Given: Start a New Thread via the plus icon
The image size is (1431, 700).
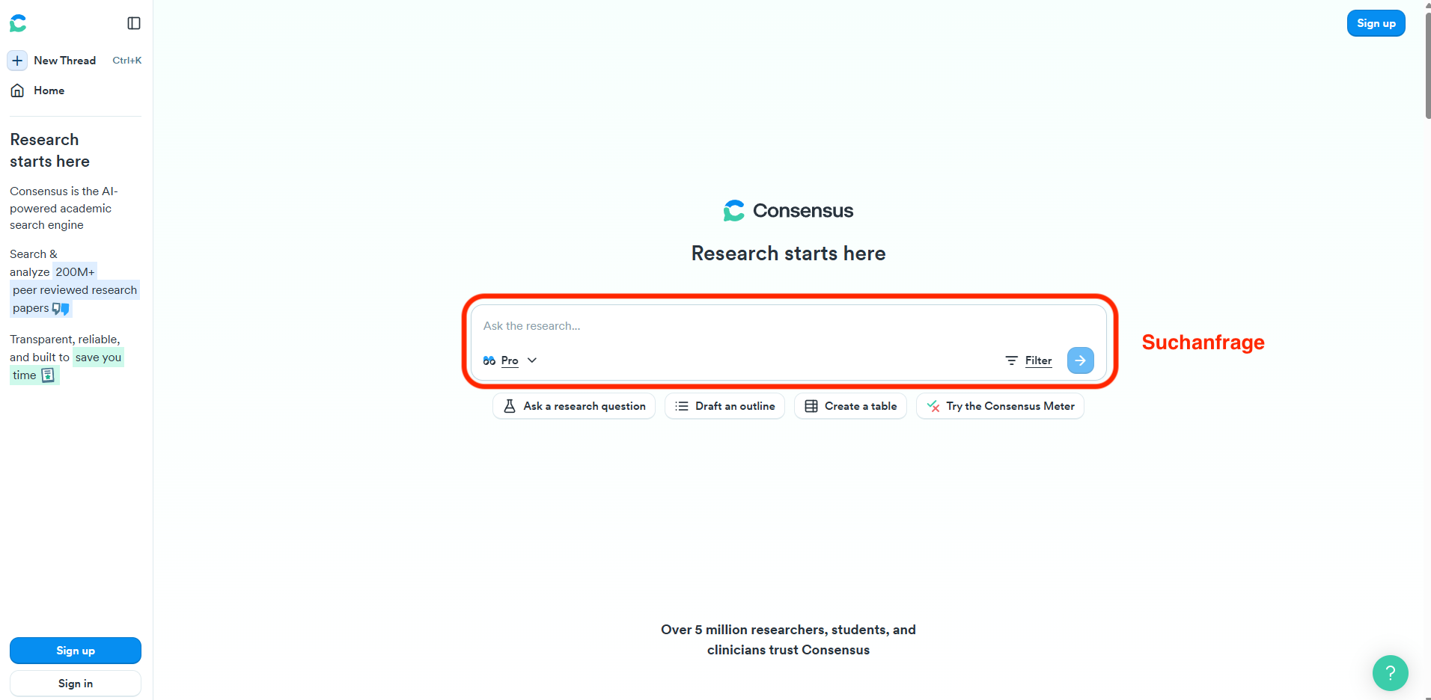Looking at the screenshot, I should (17, 61).
